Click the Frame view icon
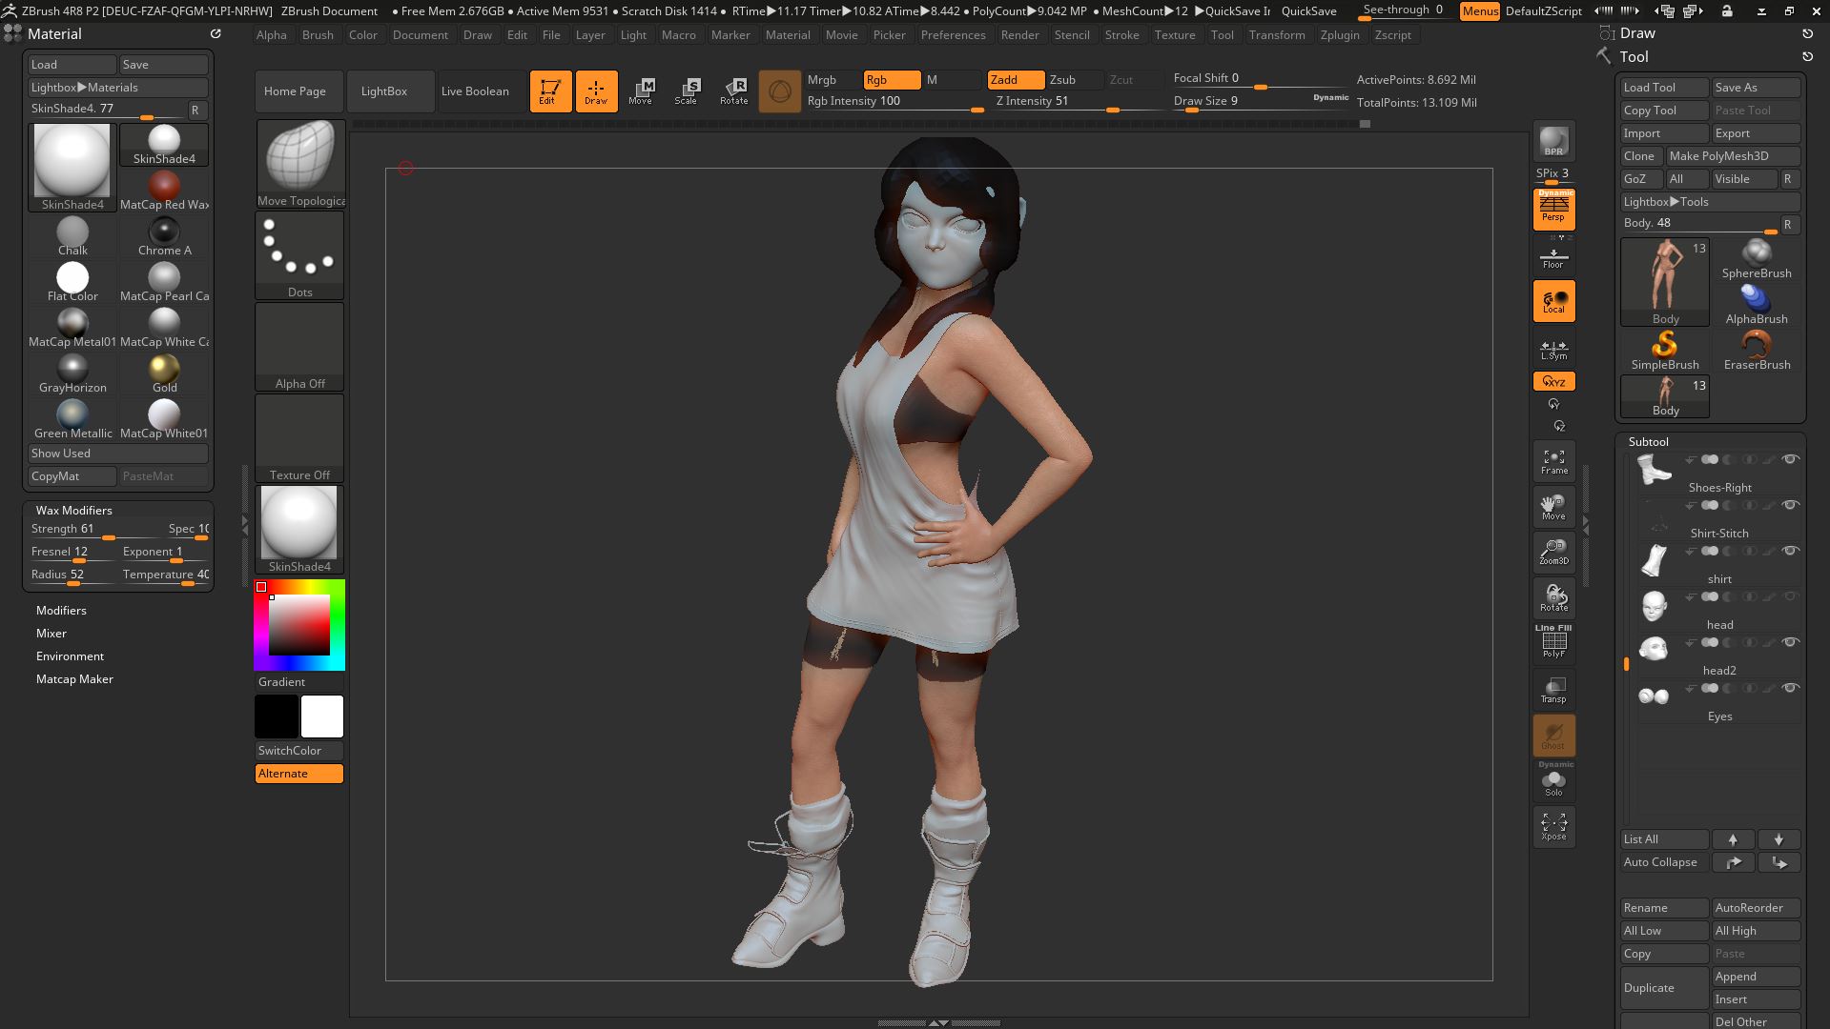The width and height of the screenshot is (1830, 1029). [x=1553, y=461]
